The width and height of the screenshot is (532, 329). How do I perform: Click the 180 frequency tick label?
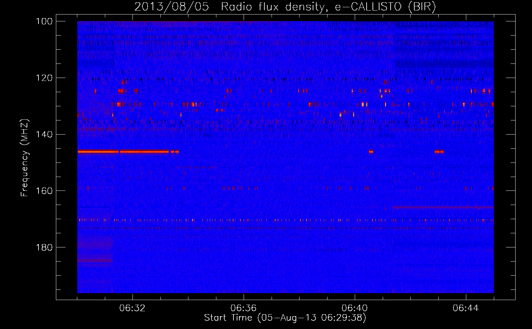tap(44, 247)
